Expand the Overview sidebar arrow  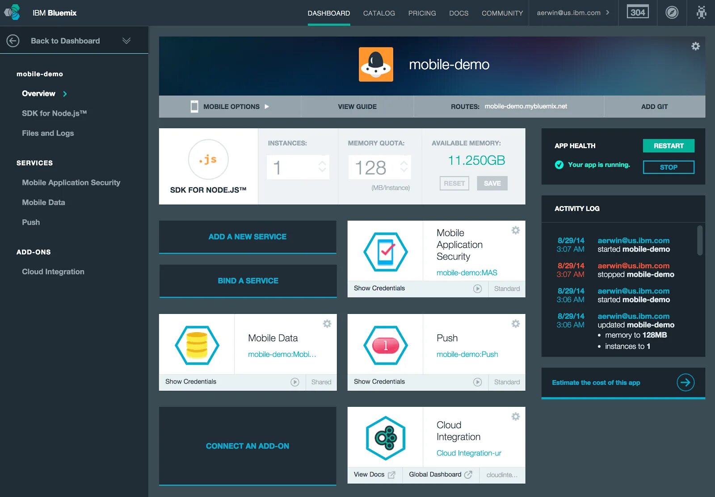pyautogui.click(x=65, y=94)
